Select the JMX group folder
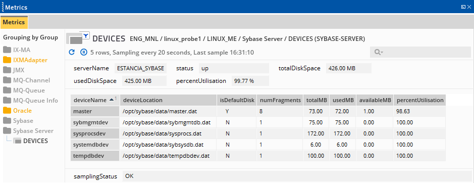Screen dimensions: 474x183 [19, 70]
